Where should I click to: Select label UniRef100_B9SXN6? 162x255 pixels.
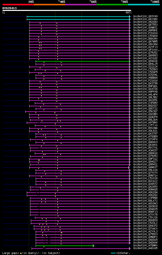tap(145, 128)
